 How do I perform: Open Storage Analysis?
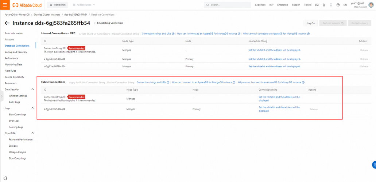[17, 152]
